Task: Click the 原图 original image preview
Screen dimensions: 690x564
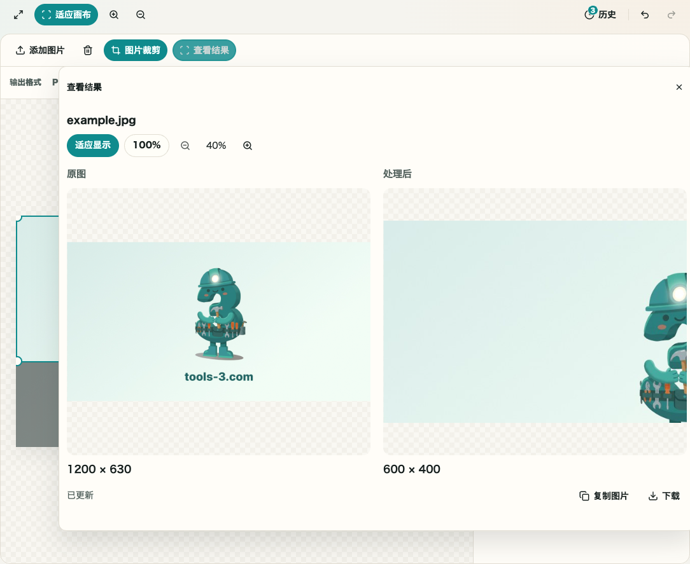Action: click(x=219, y=322)
